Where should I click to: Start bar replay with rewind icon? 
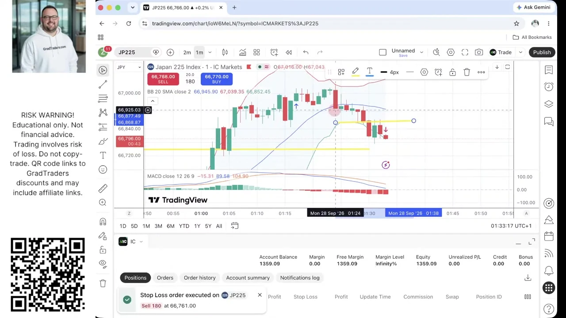click(289, 52)
